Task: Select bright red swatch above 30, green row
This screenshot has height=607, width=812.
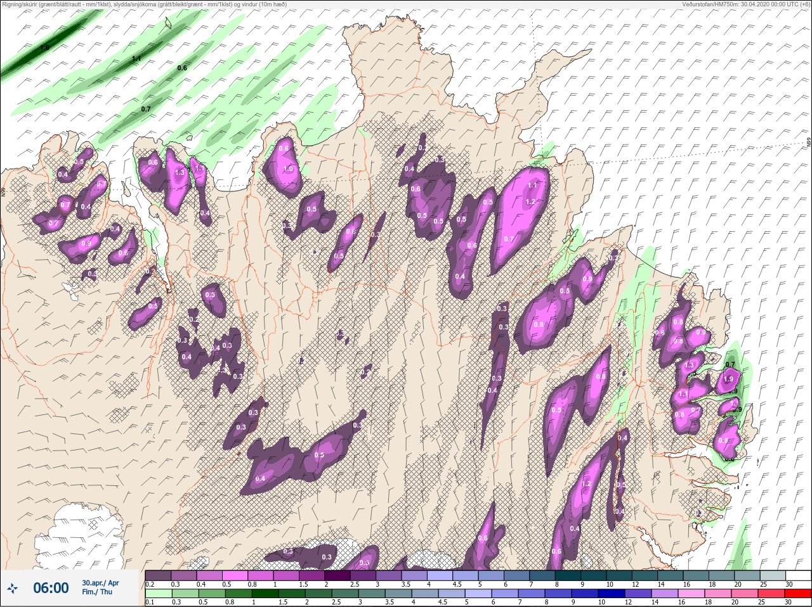Action: click(x=799, y=594)
